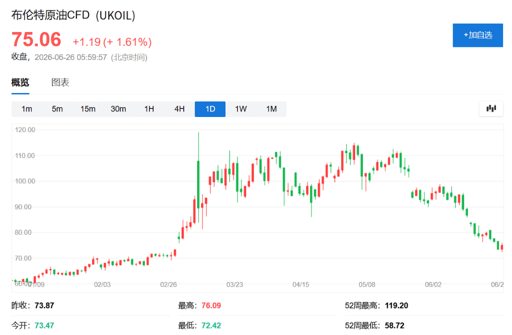512x335 pixels.
Task: Click the 120.00 y-axis label
Action: coord(25,130)
